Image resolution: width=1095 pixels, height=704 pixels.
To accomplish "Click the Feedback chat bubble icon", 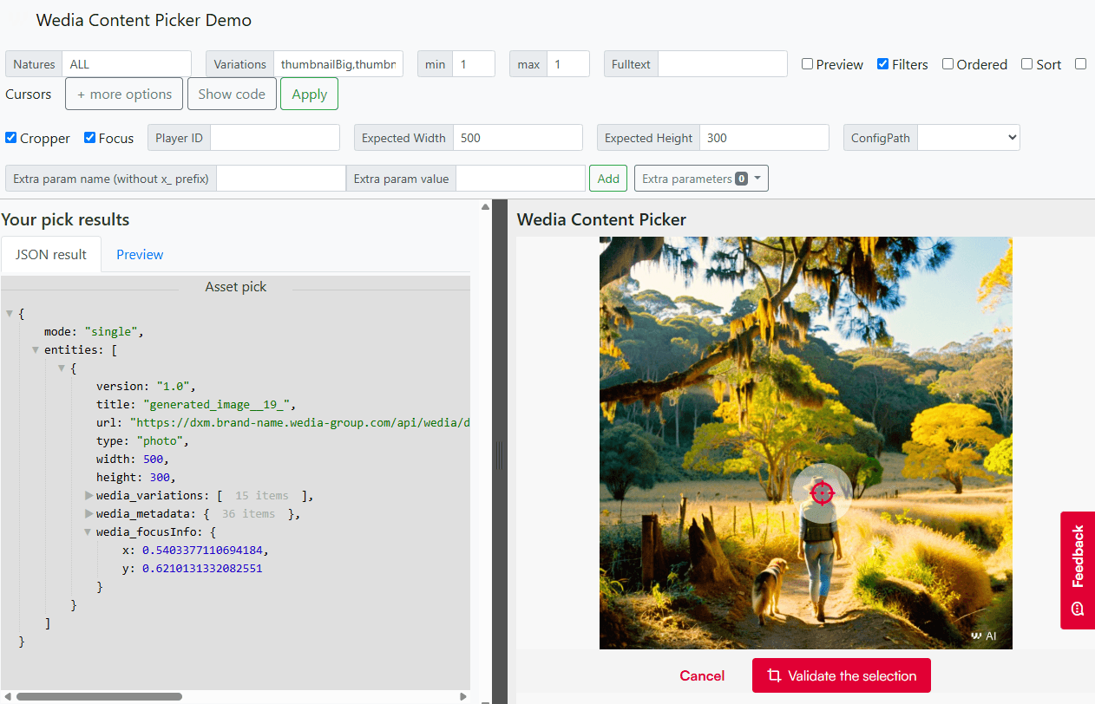I will [x=1078, y=609].
